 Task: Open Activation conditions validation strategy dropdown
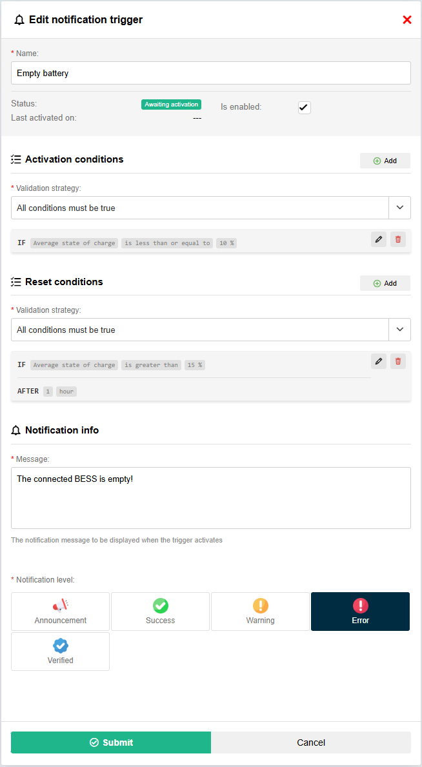tap(399, 208)
